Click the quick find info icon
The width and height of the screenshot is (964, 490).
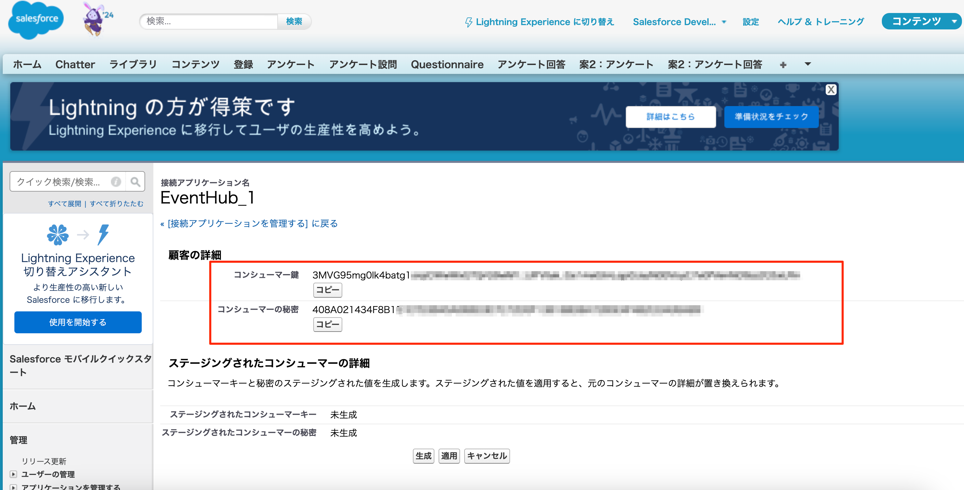116,182
